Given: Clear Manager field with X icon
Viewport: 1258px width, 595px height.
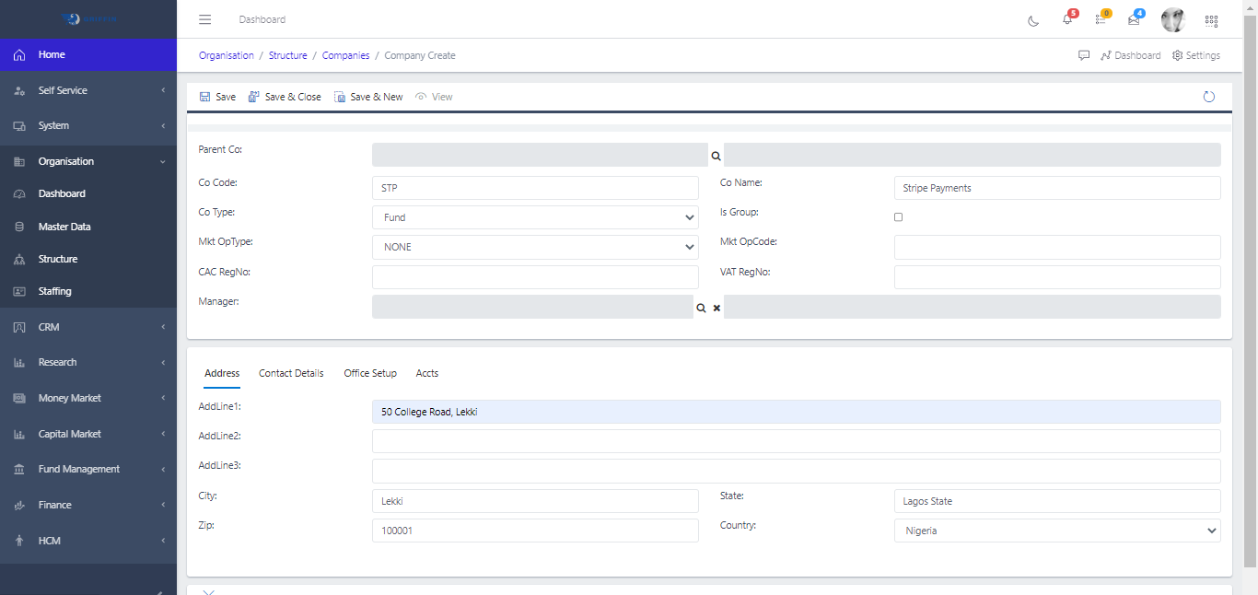Looking at the screenshot, I should click(x=716, y=308).
